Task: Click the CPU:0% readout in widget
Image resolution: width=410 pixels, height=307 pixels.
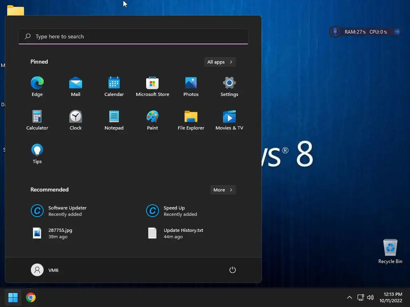Action: coord(378,32)
